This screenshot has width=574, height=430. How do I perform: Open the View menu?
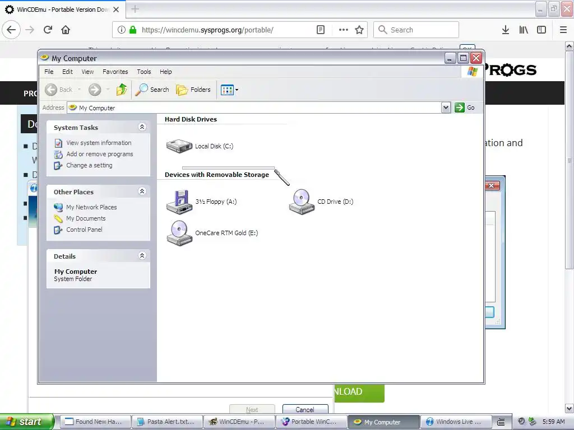87,72
